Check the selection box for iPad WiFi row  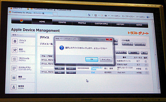[147, 73]
